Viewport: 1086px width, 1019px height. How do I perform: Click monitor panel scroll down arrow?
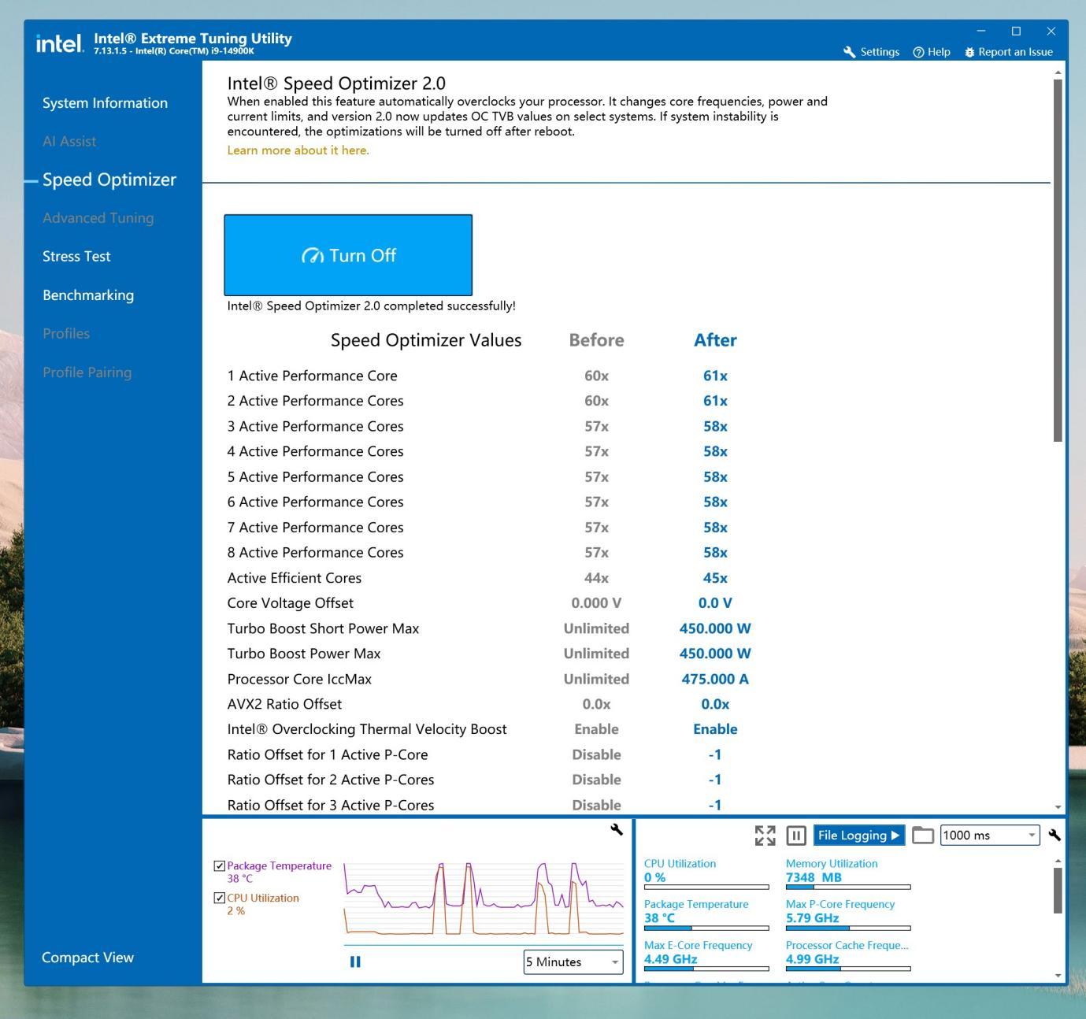[x=1058, y=976]
